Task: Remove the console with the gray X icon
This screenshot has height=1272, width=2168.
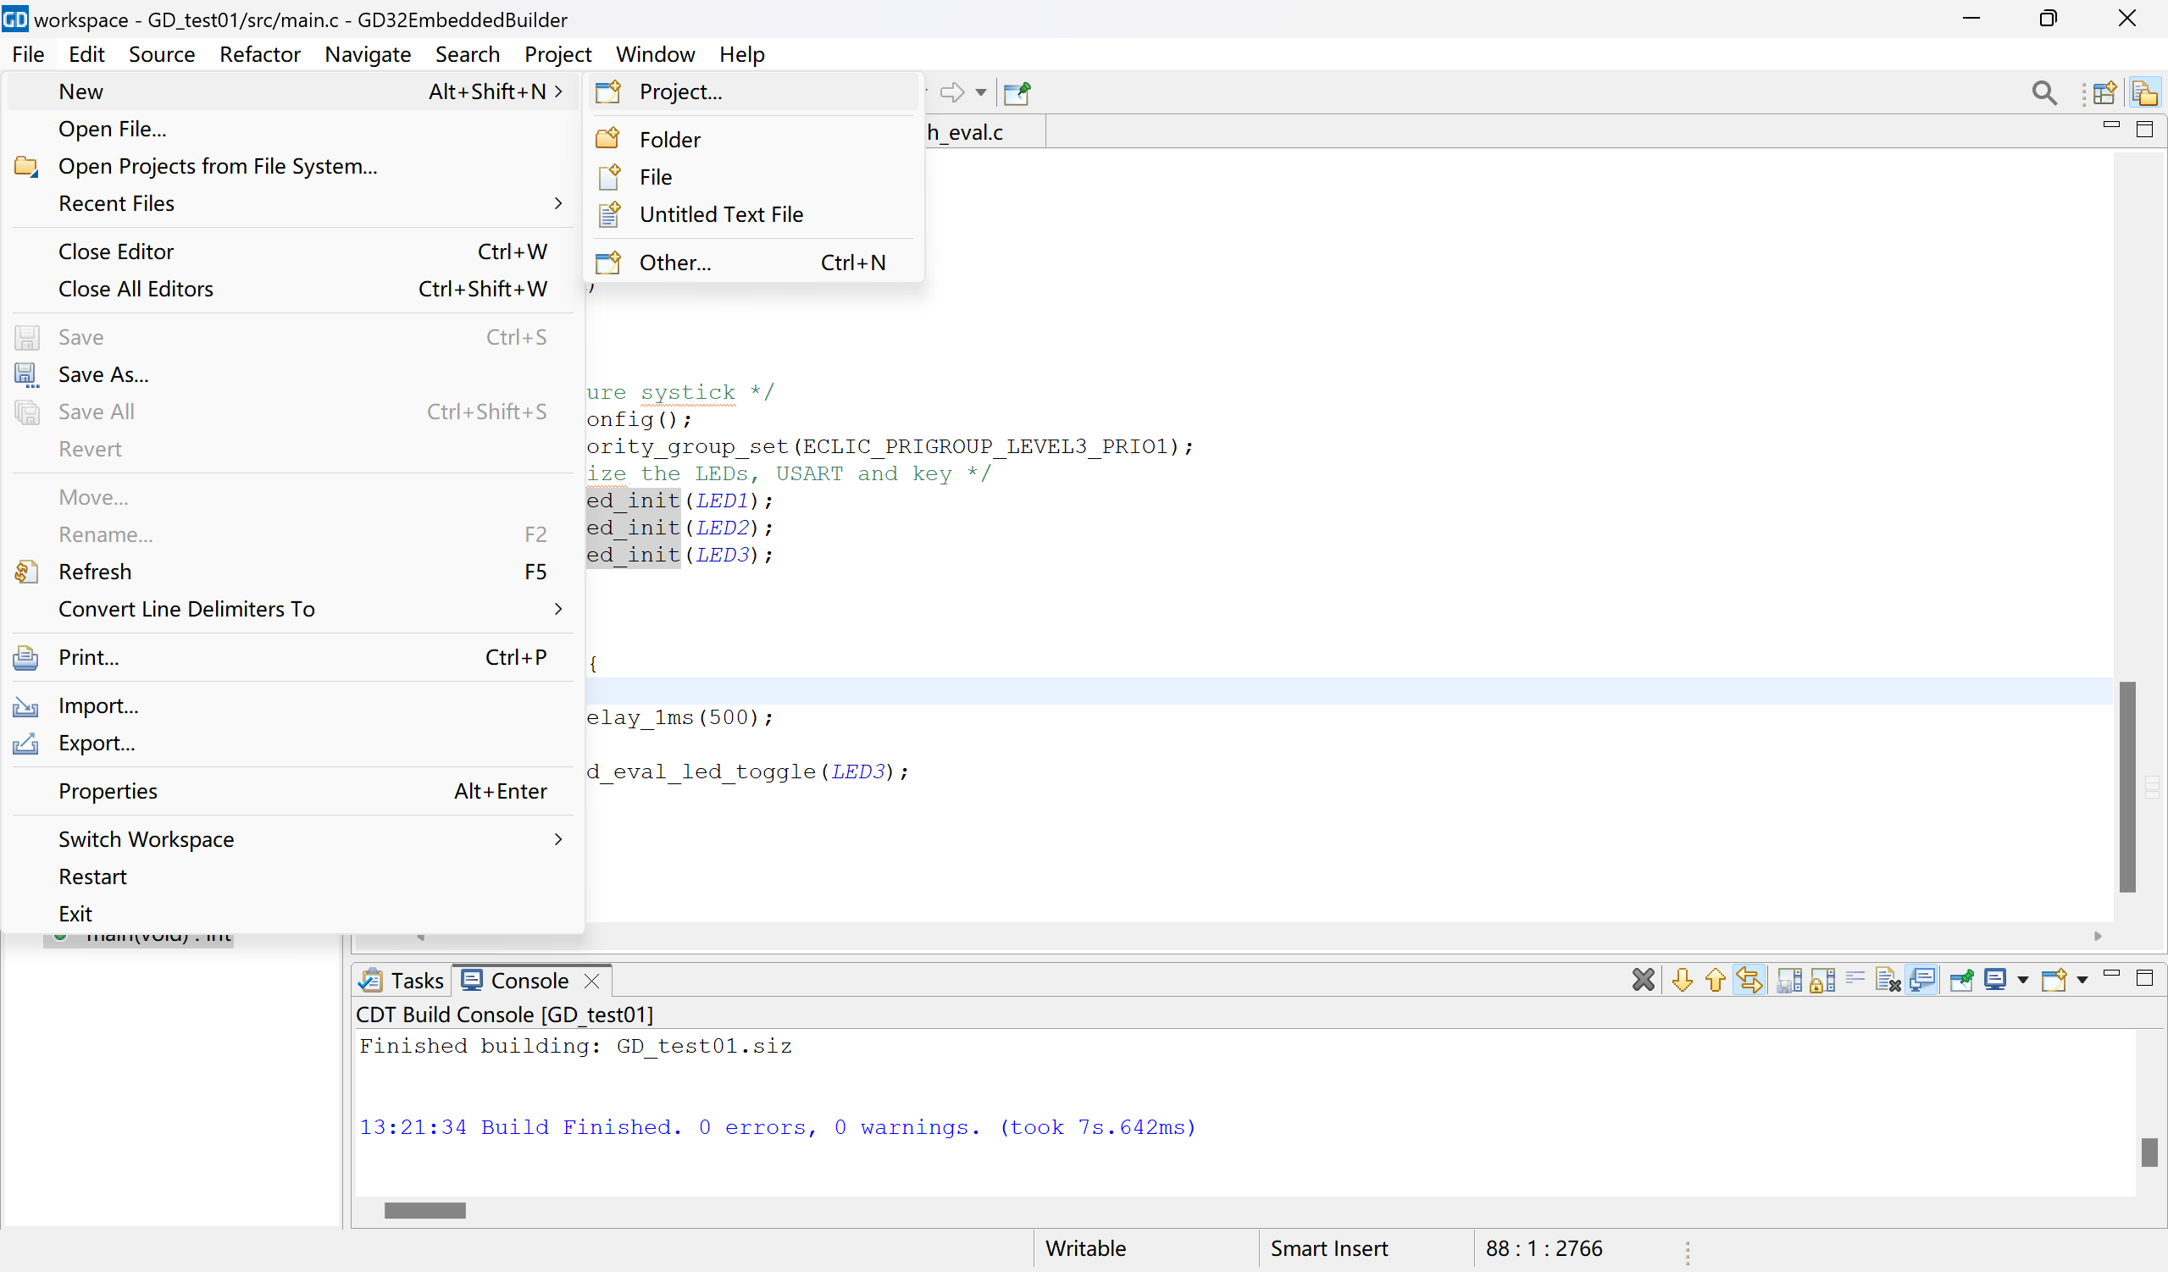Action: click(x=1643, y=980)
